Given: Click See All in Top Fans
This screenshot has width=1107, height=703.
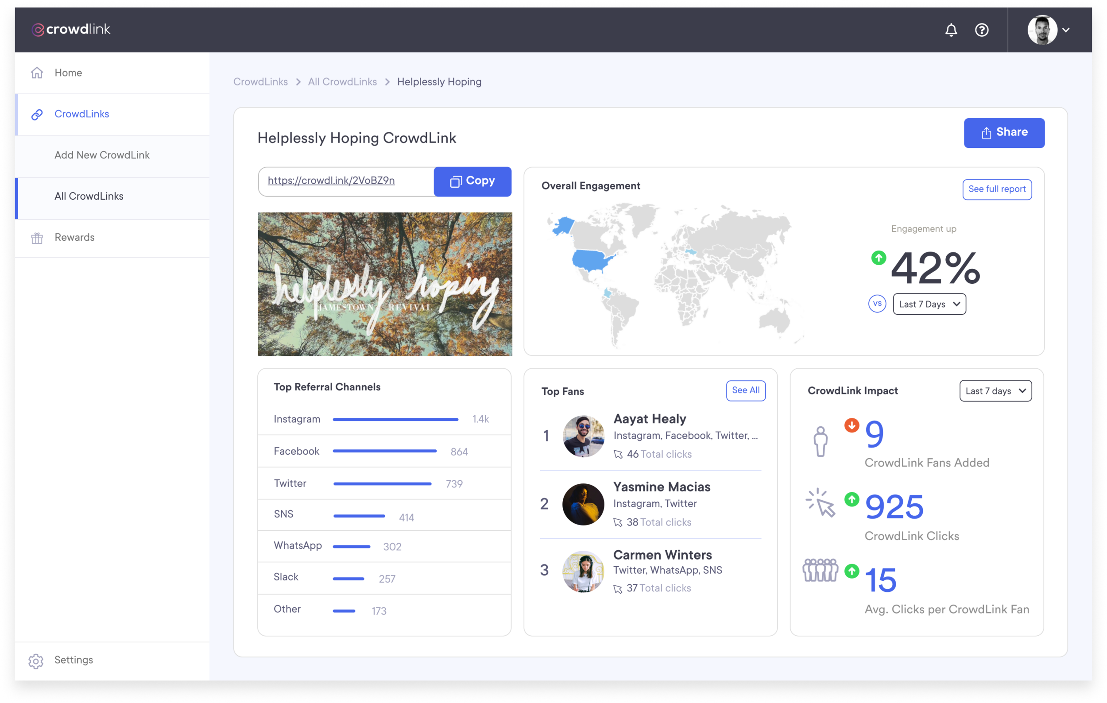Looking at the screenshot, I should pyautogui.click(x=745, y=390).
